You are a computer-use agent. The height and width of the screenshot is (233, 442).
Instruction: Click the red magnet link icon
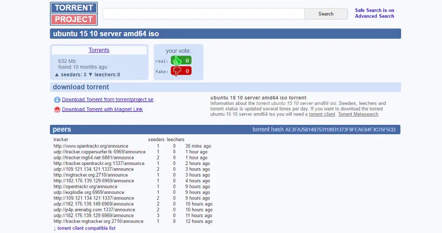[x=57, y=110]
